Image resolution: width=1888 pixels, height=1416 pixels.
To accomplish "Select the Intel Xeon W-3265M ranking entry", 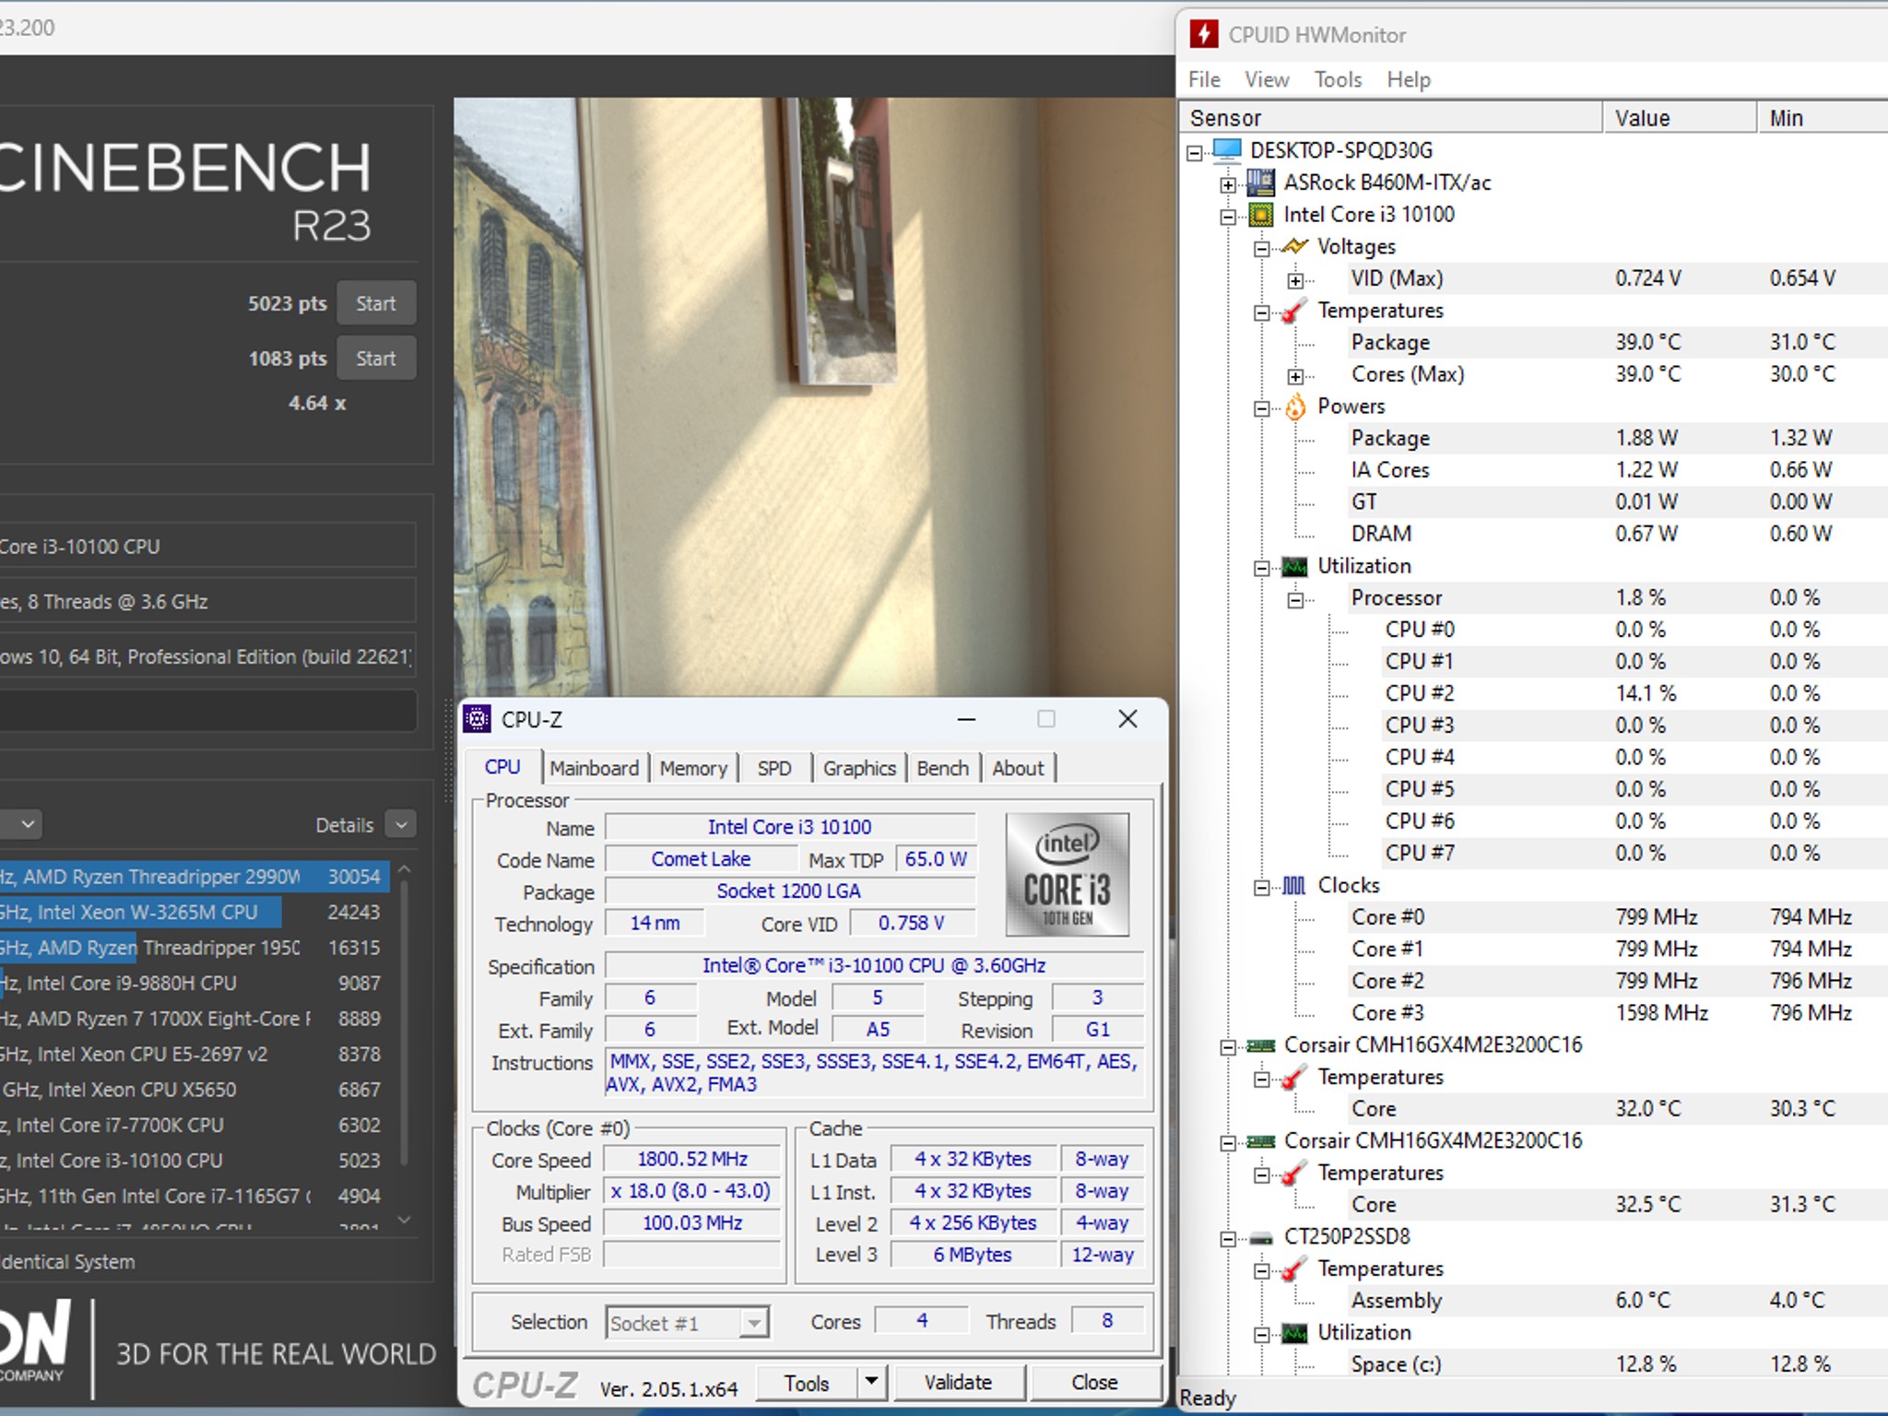I will (x=195, y=913).
